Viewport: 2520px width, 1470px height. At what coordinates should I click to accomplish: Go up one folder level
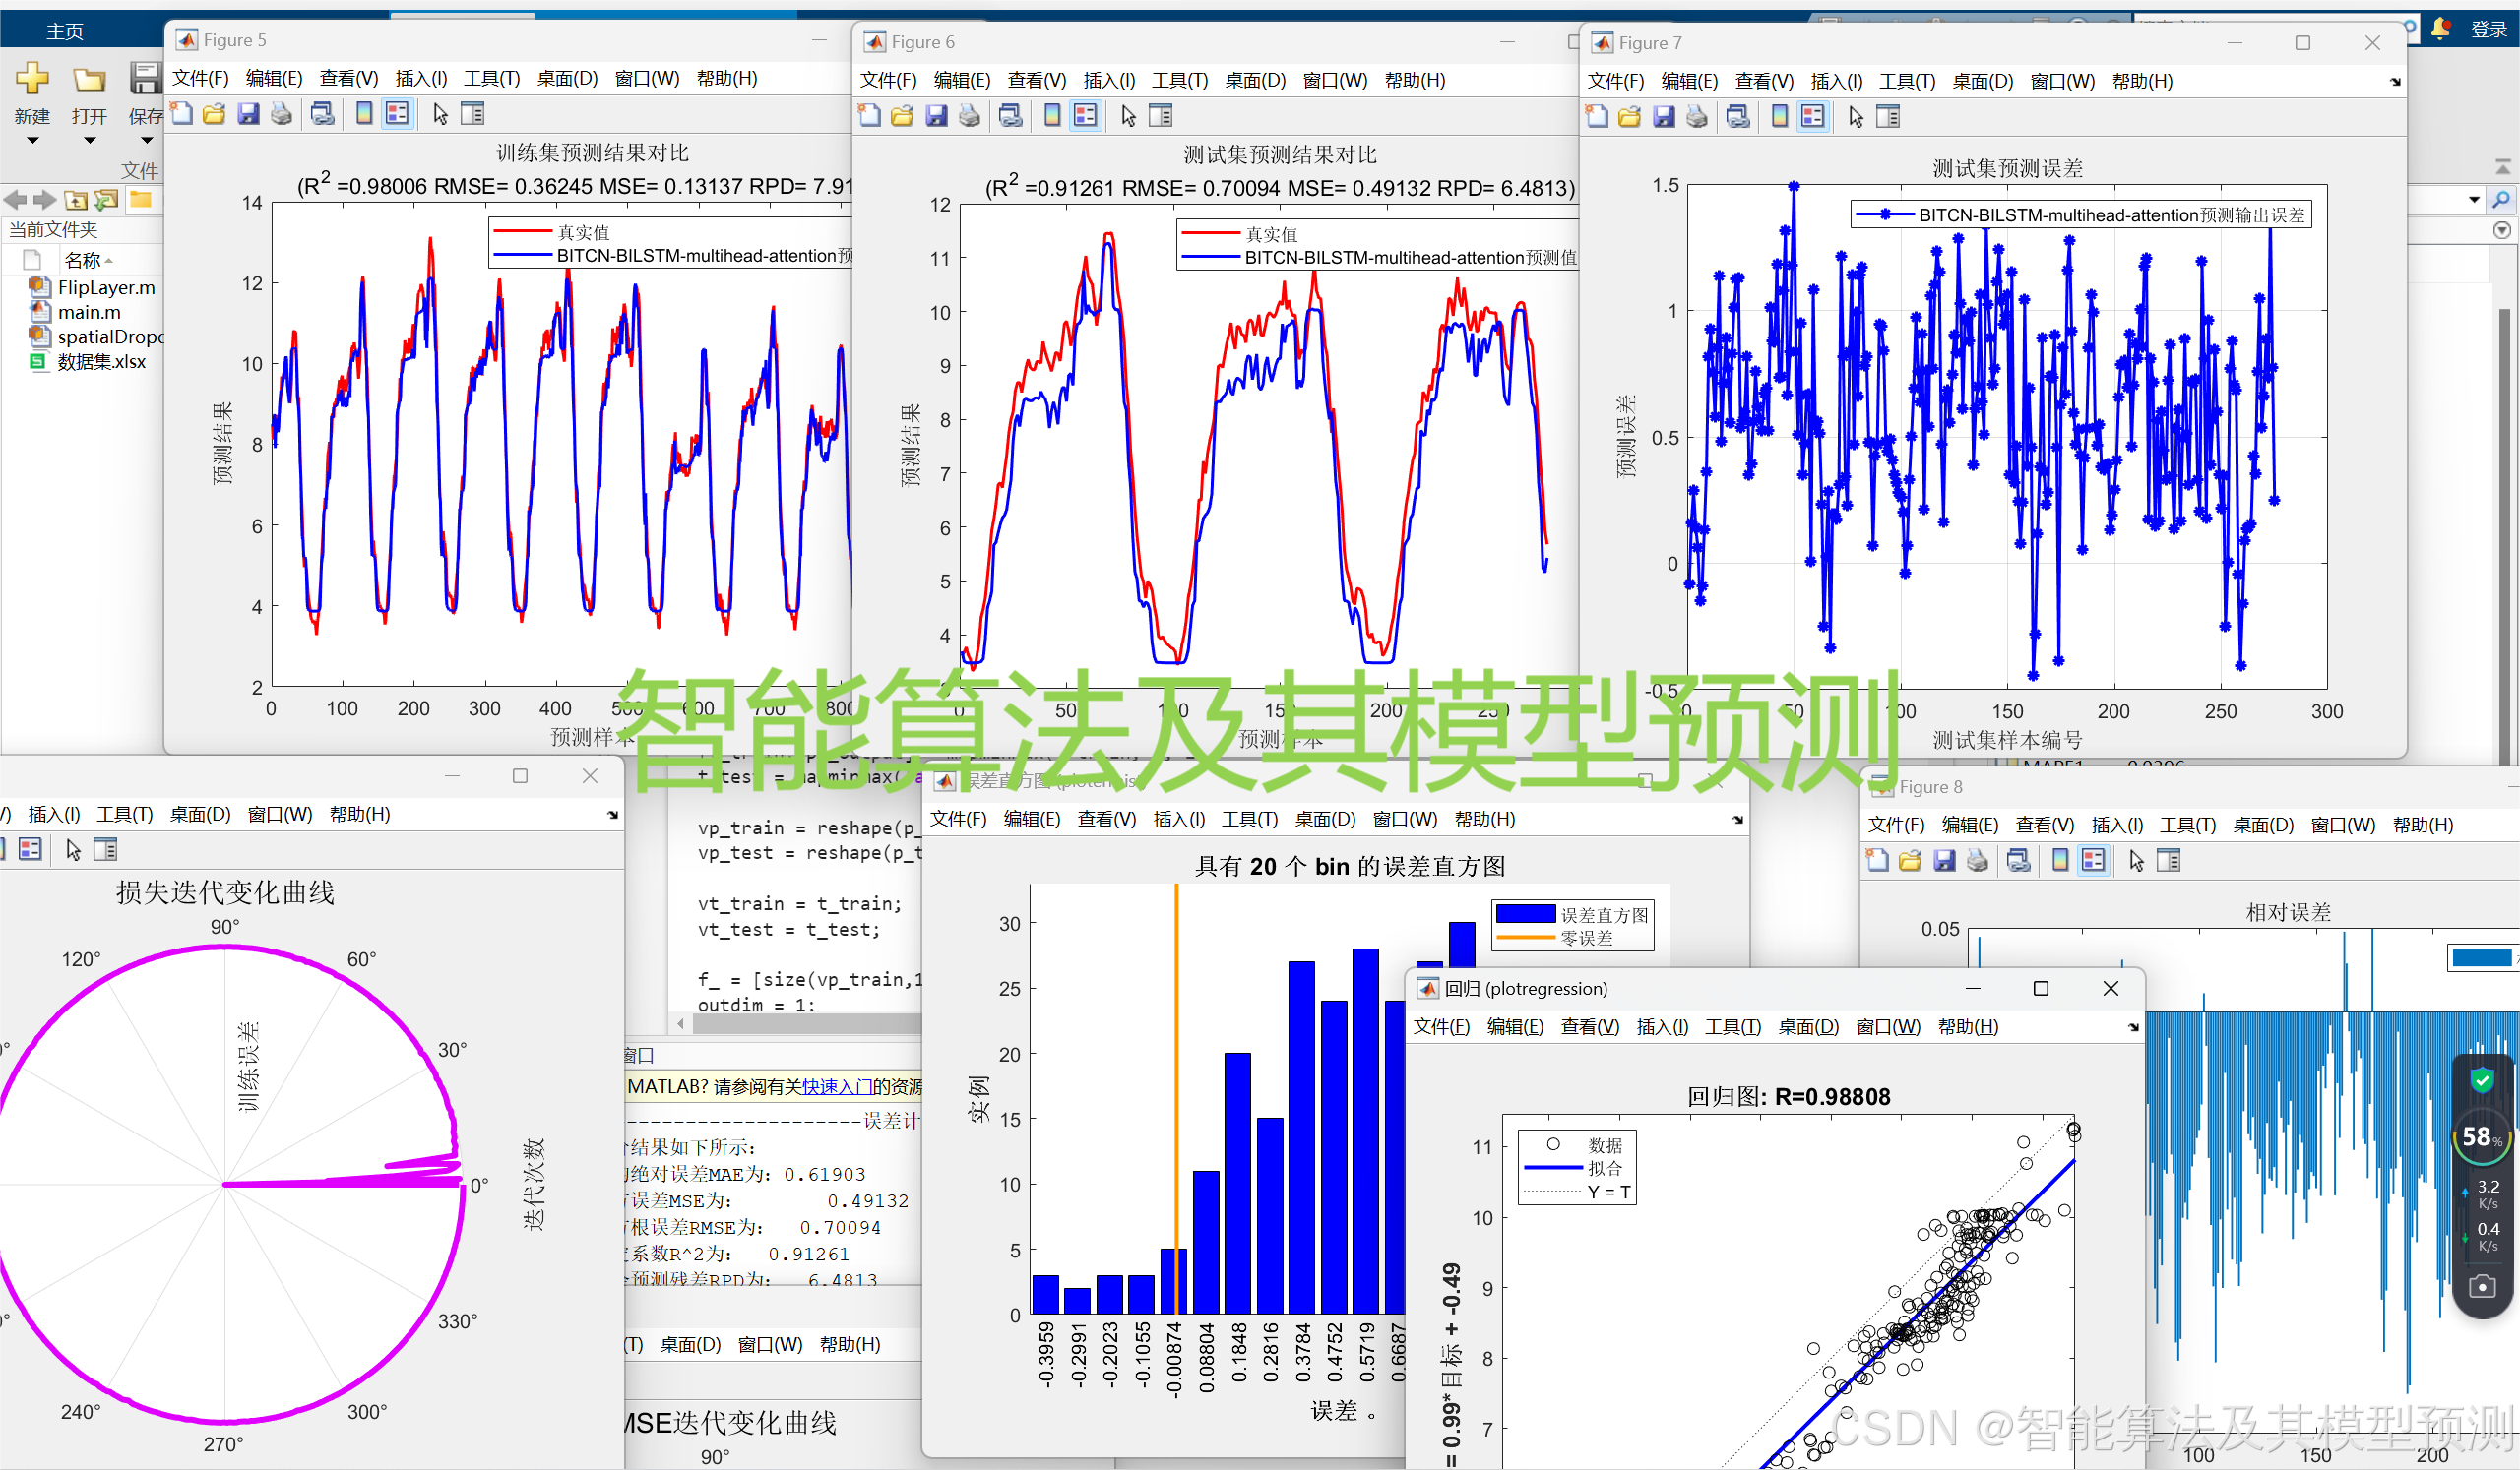pyautogui.click(x=76, y=200)
